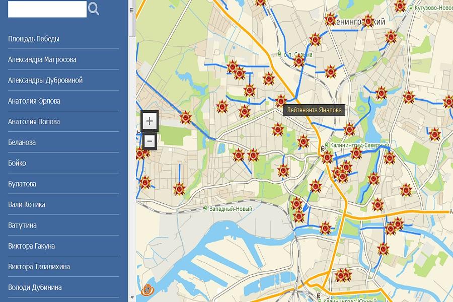Click the scrollbar down arrow

132,297
